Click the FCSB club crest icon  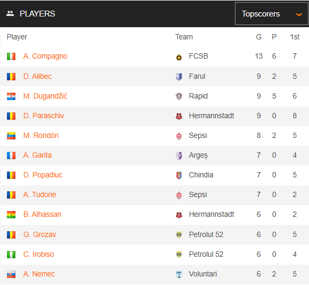(x=179, y=57)
